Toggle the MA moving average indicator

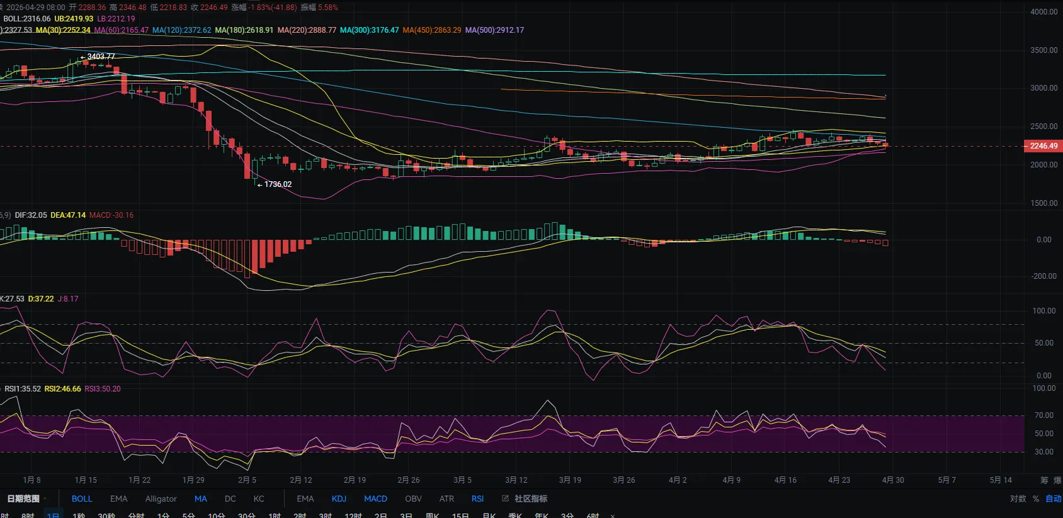[x=200, y=498]
